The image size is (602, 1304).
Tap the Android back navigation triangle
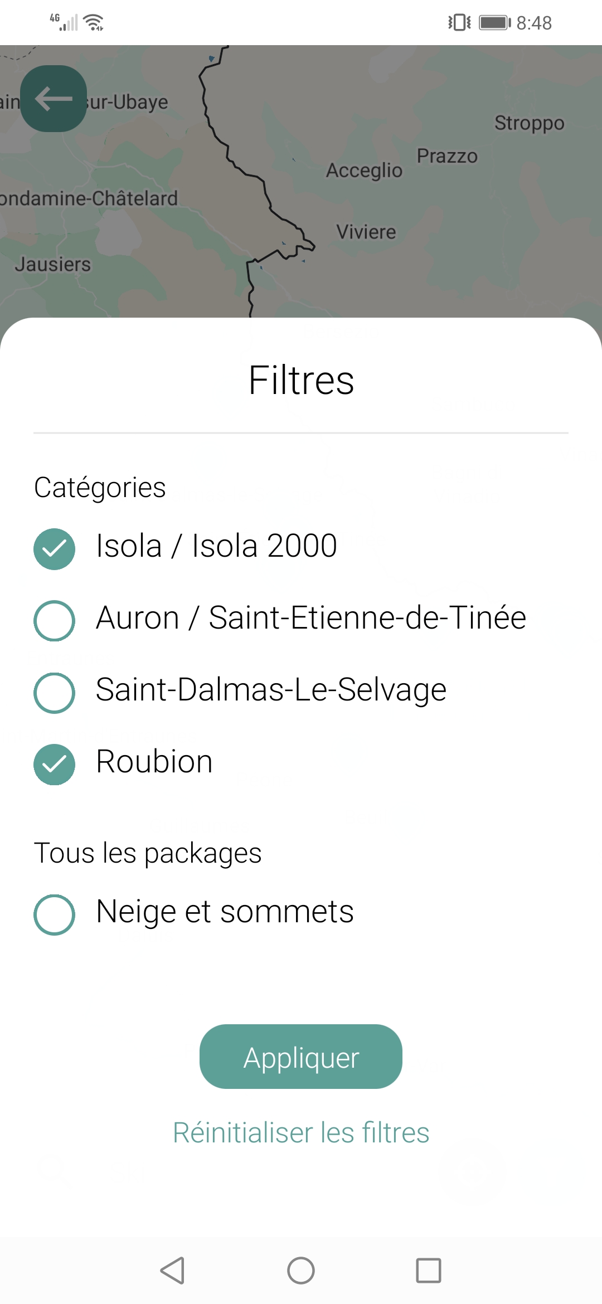click(172, 1271)
